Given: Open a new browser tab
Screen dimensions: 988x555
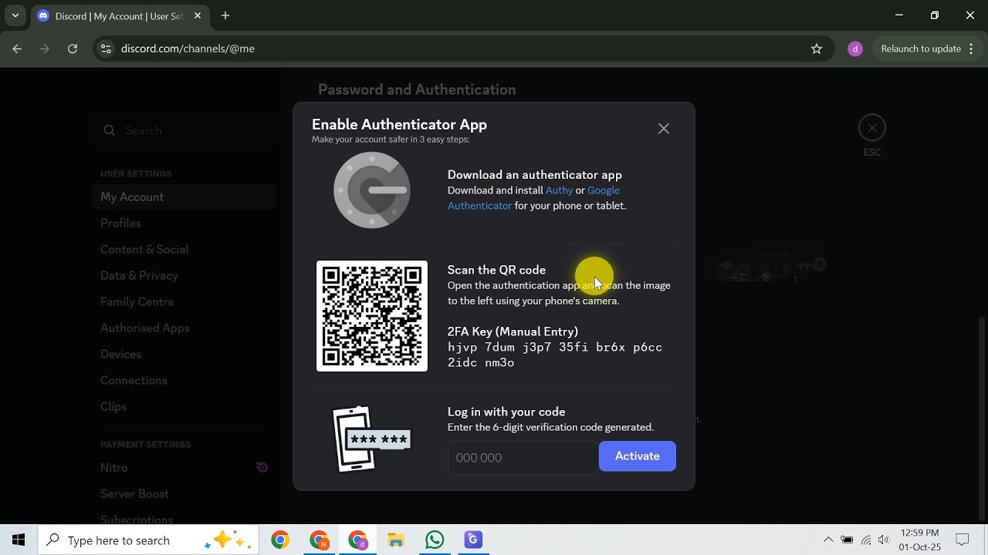Looking at the screenshot, I should (x=225, y=15).
